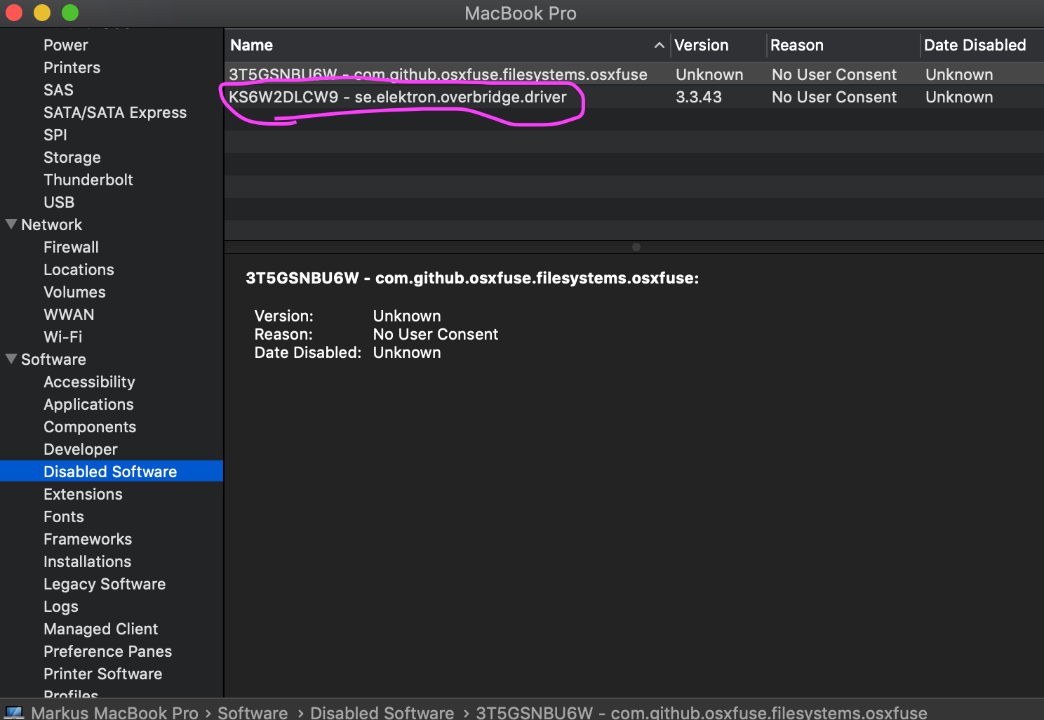Image resolution: width=1044 pixels, height=720 pixels.
Task: Select Firewall under Network
Action: (x=71, y=247)
